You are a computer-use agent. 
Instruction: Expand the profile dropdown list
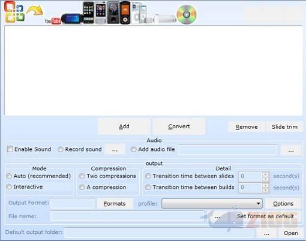(258, 203)
